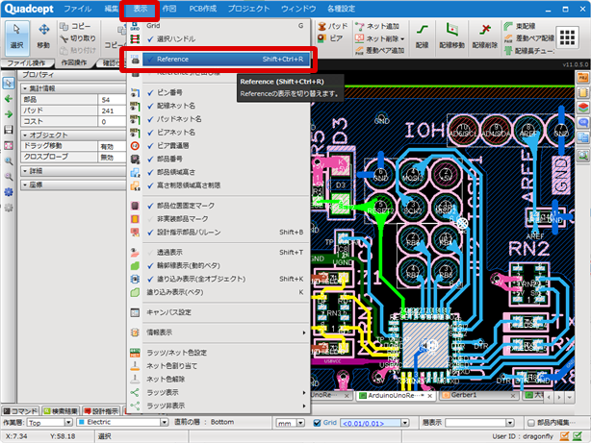Viewport: 591px width, 443px height.
Task: Select the 配線 (routing) tool
Action: click(423, 37)
